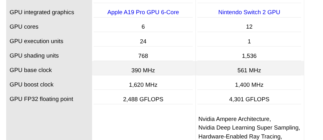Select the GPU cores row label
The width and height of the screenshot is (323, 140).
[x=24, y=27]
